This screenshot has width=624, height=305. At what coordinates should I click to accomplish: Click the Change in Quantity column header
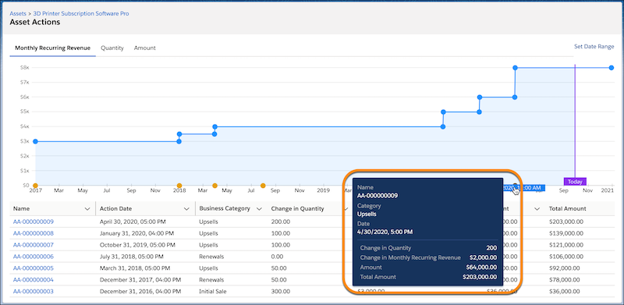pyautogui.click(x=298, y=208)
